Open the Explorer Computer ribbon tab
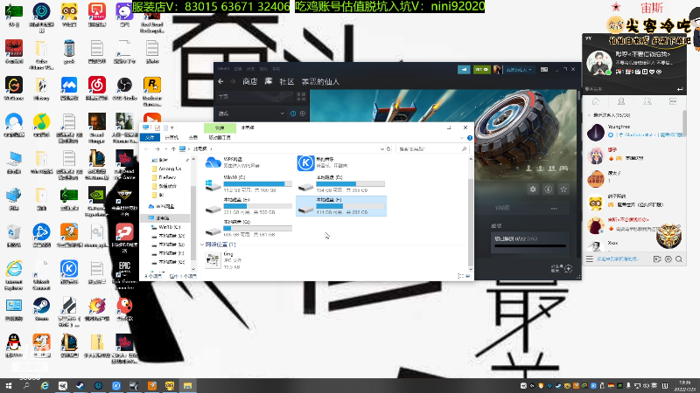 [x=171, y=138]
